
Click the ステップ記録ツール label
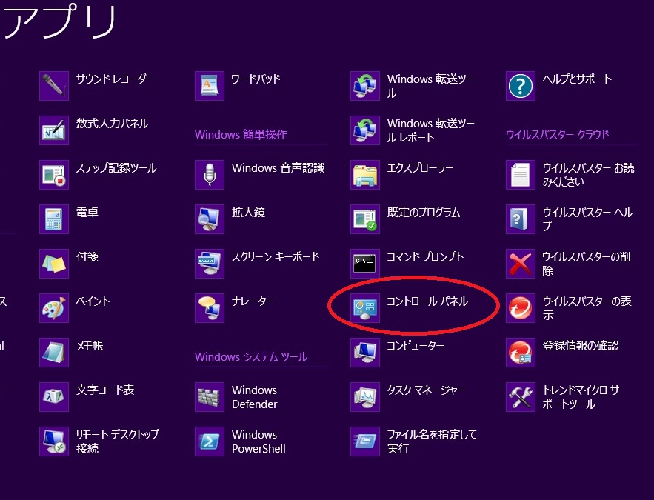116,167
